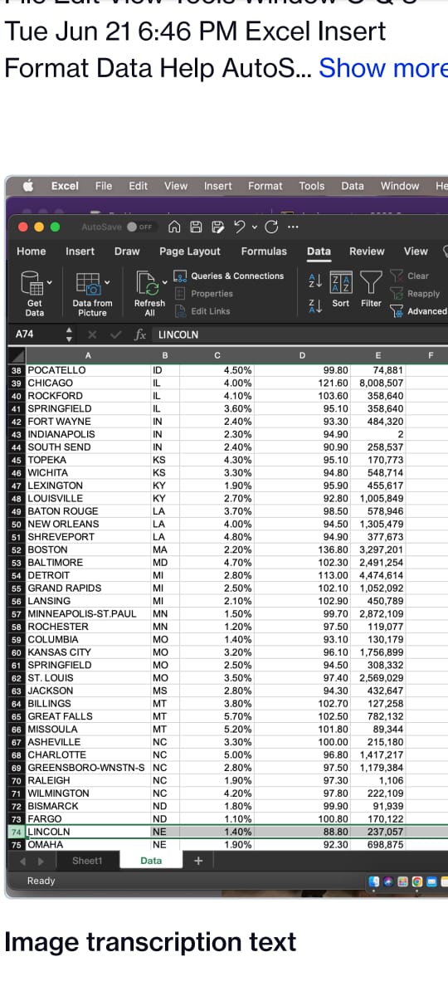Click the fx insert function icon
Viewport: 448px width, 996px height.
click(141, 335)
